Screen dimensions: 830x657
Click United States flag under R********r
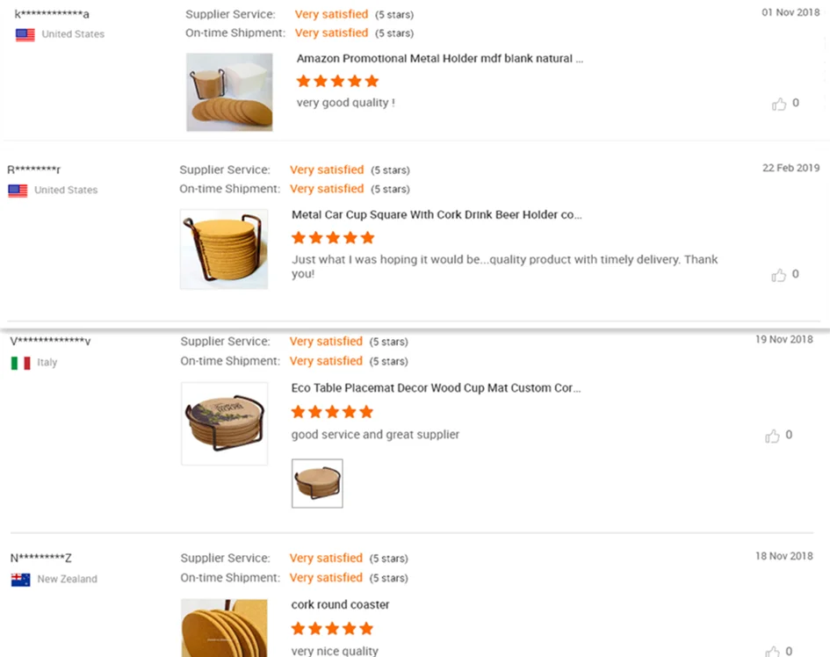click(18, 191)
